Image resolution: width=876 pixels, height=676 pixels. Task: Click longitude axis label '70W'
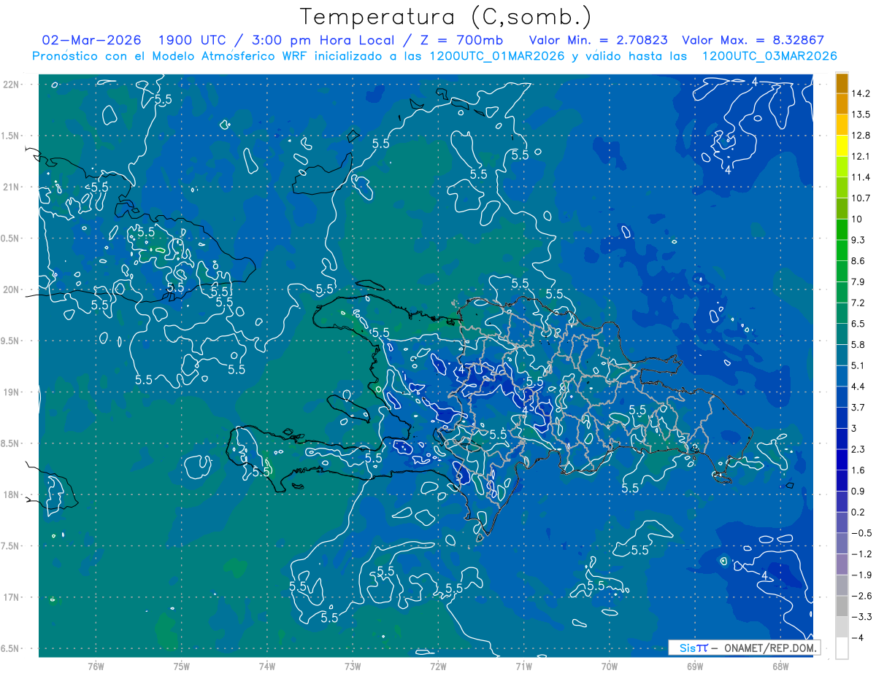point(610,665)
